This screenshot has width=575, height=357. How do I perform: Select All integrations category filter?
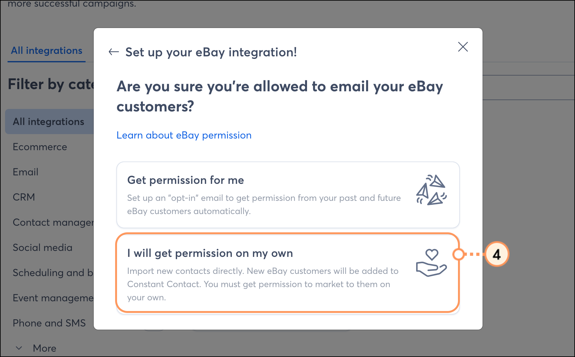click(x=49, y=122)
